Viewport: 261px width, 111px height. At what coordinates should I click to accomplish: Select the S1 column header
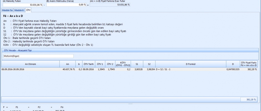coord(137,64)
